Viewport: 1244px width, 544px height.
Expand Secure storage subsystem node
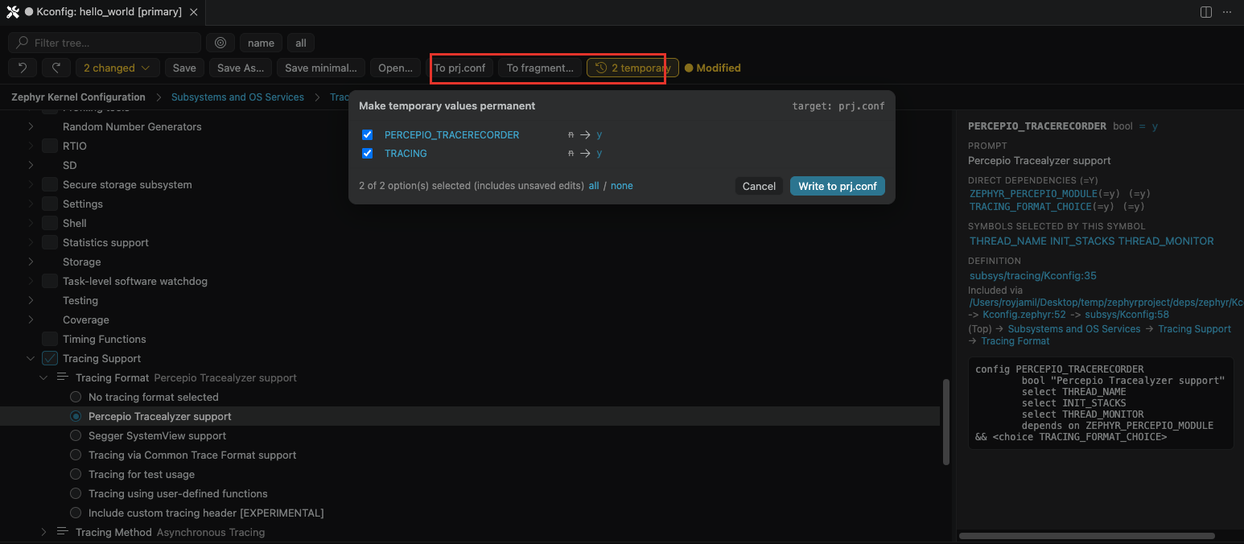point(31,184)
